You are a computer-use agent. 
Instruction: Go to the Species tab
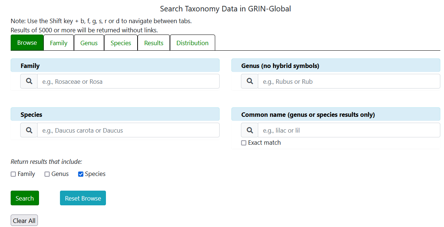(x=121, y=43)
